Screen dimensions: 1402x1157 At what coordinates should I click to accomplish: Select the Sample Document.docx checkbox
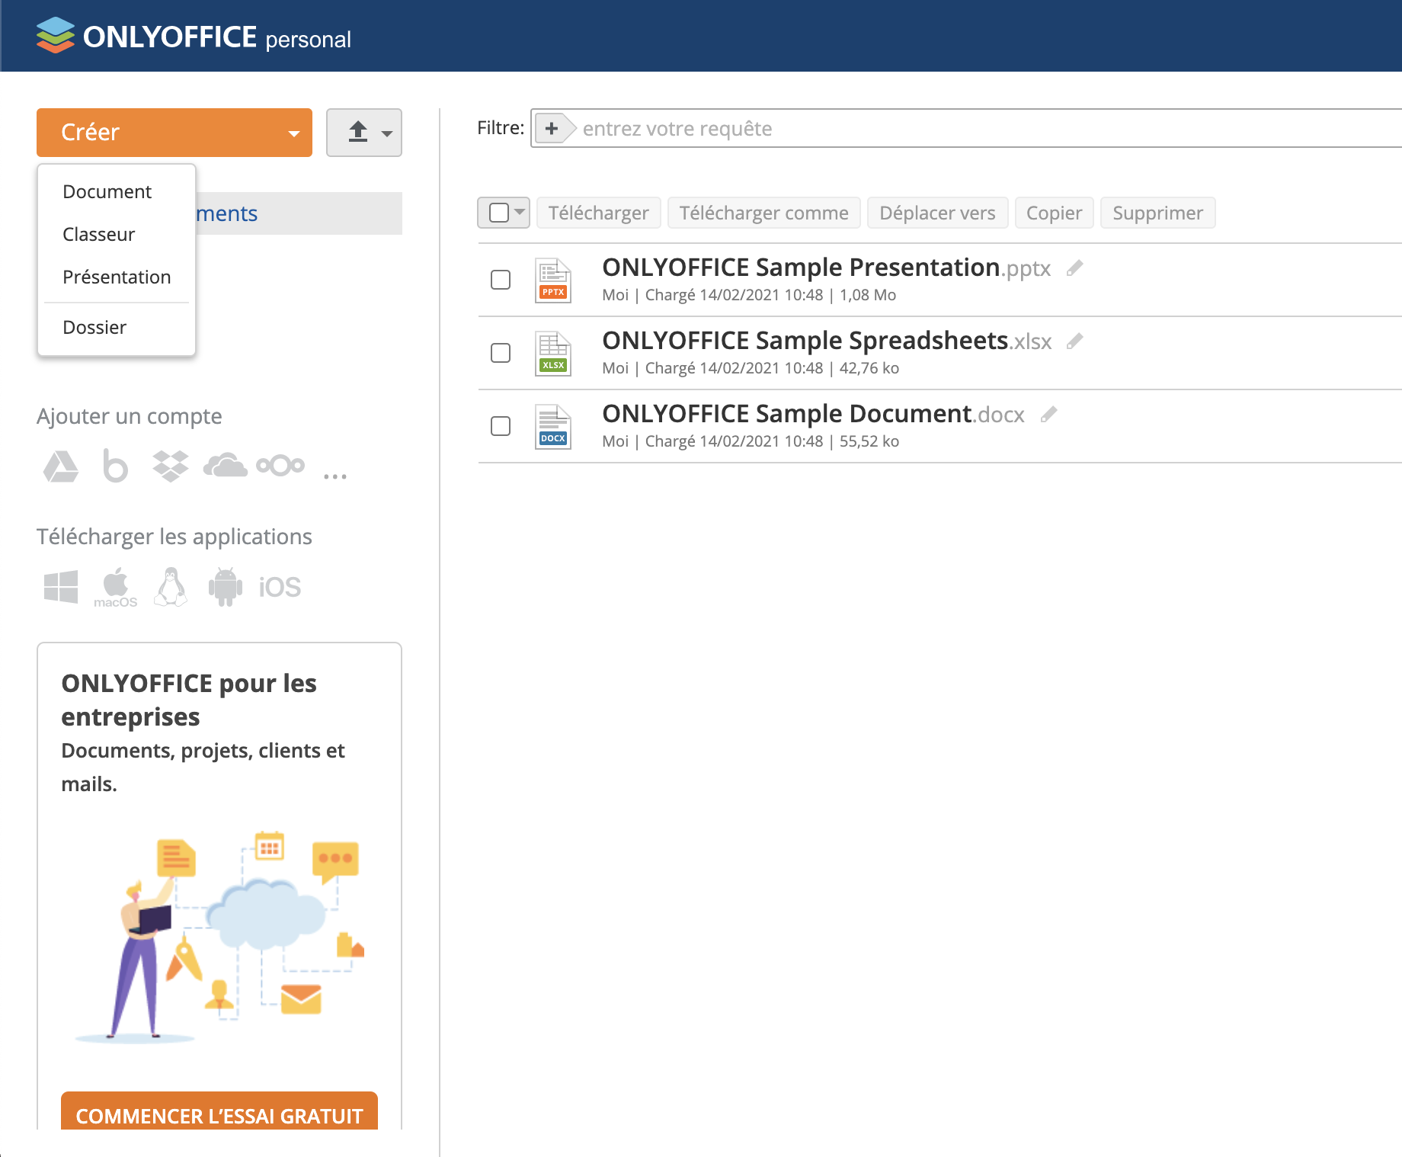click(x=501, y=426)
